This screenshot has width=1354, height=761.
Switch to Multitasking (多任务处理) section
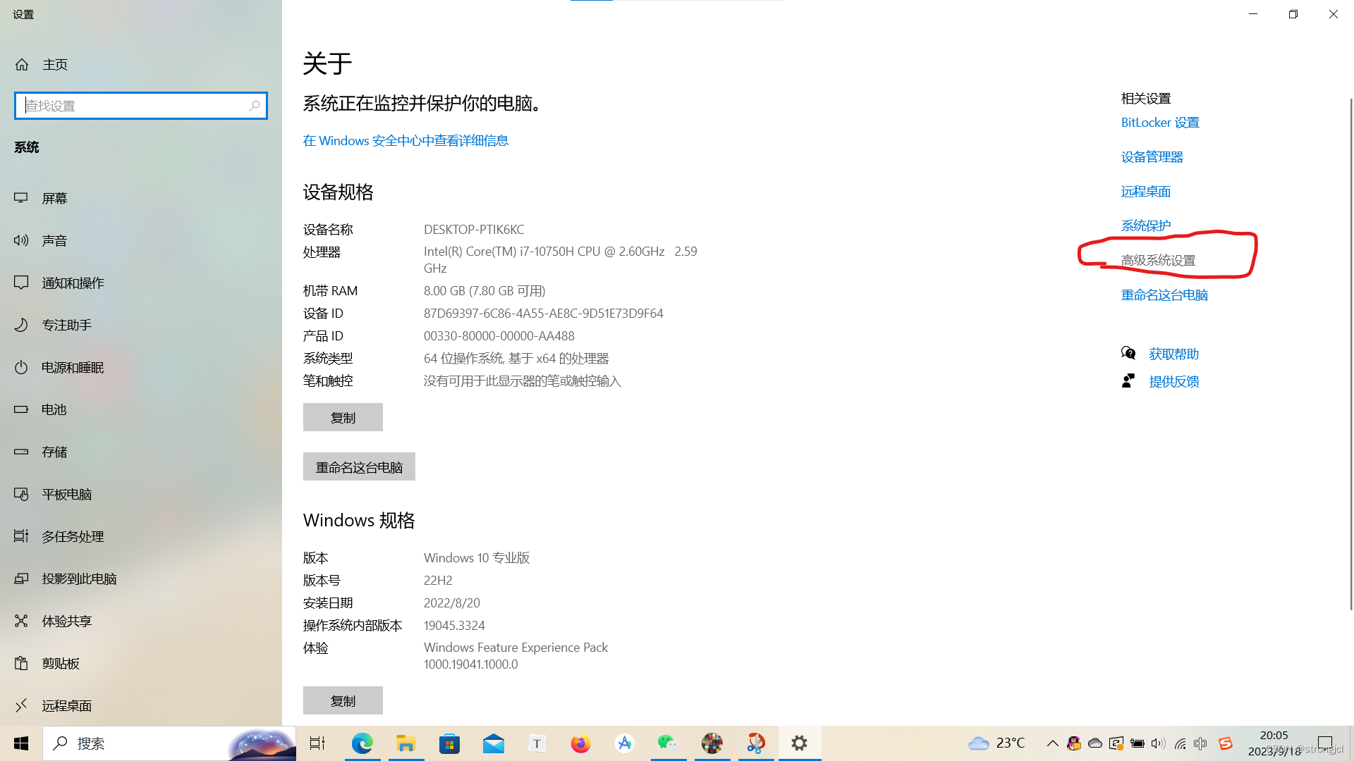[x=73, y=536]
